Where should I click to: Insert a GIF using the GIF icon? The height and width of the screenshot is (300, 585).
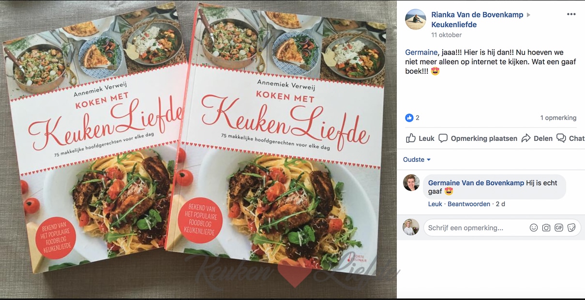[x=559, y=228]
